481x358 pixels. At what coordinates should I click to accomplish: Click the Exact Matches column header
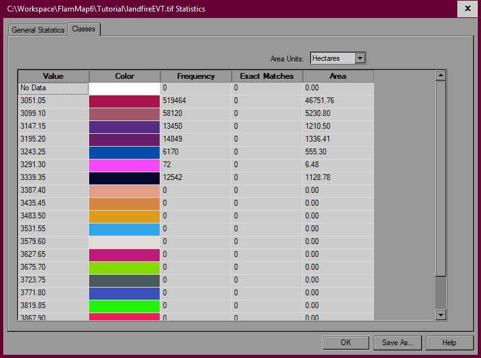pos(267,76)
